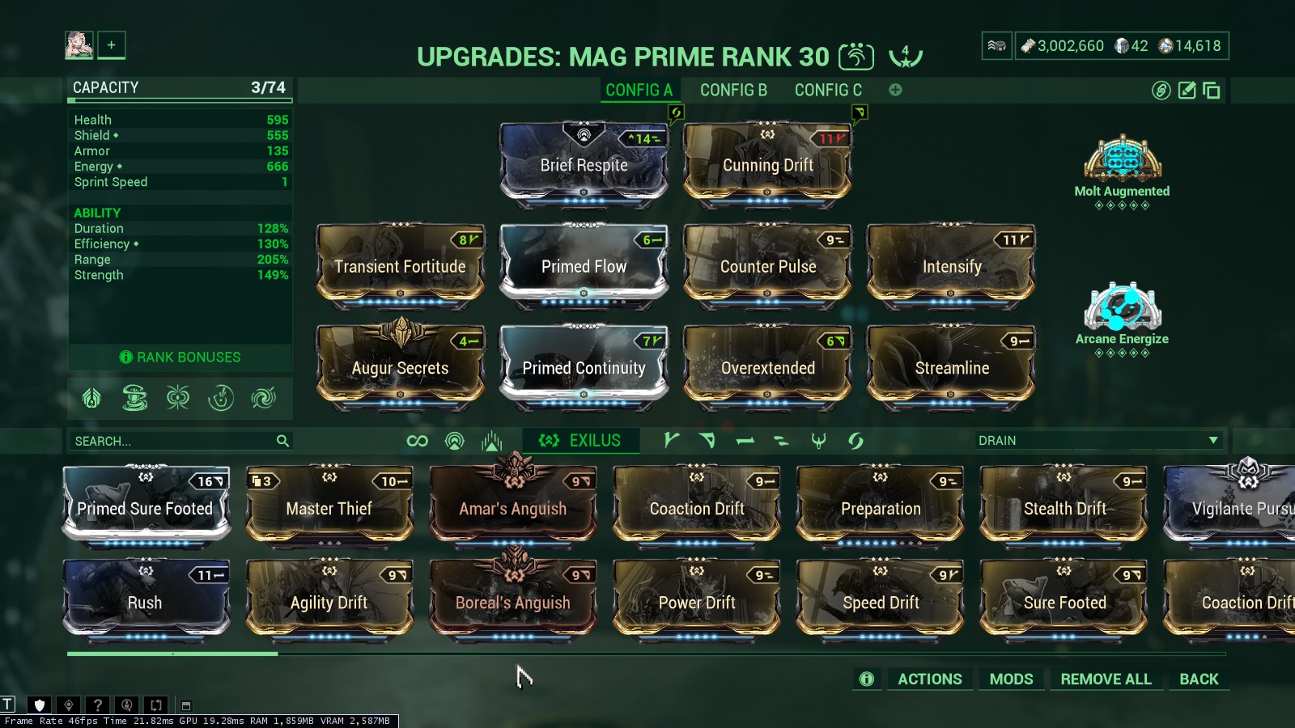Click the mod list horizontal scrollbar

click(646, 654)
